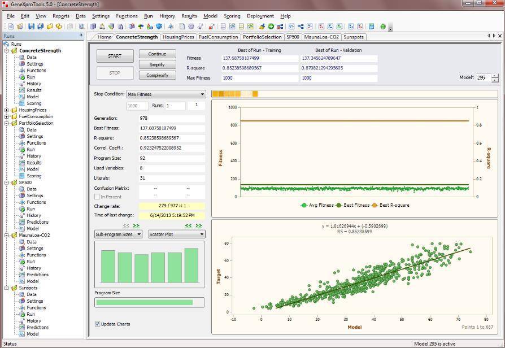Open the Scatter Plot chart type dropdown
Image resolution: width=505 pixels, height=348 pixels.
point(176,234)
